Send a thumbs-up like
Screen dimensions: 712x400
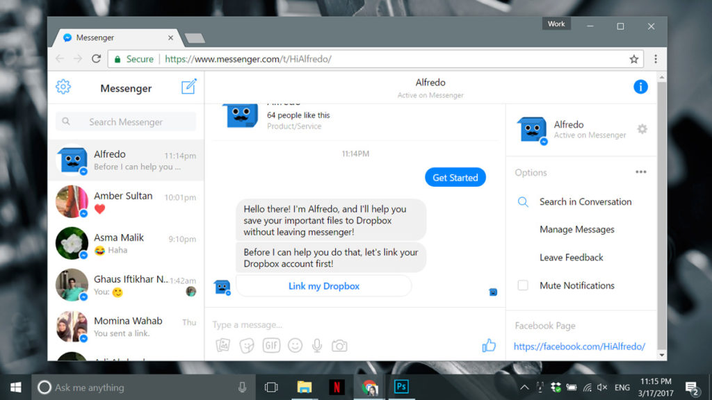point(489,346)
